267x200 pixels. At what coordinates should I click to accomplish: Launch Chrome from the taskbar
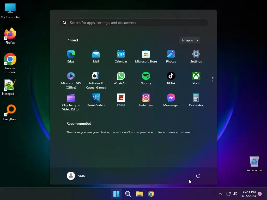click(151, 194)
